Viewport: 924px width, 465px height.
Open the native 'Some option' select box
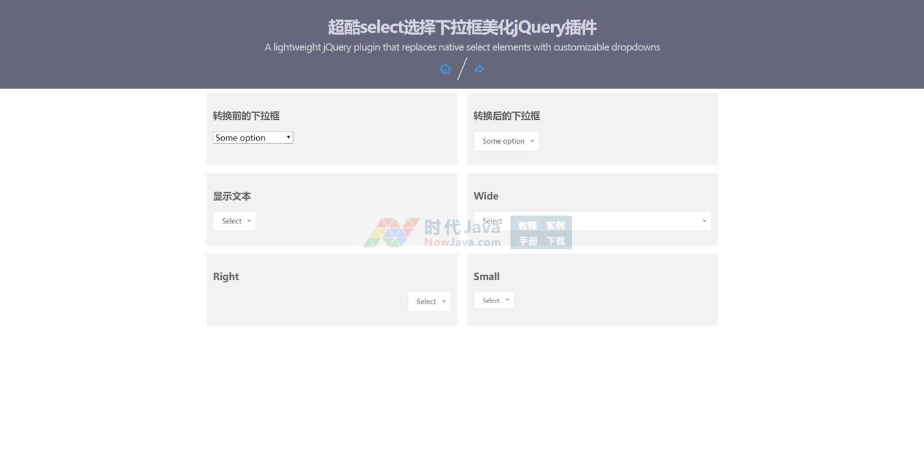tap(253, 137)
